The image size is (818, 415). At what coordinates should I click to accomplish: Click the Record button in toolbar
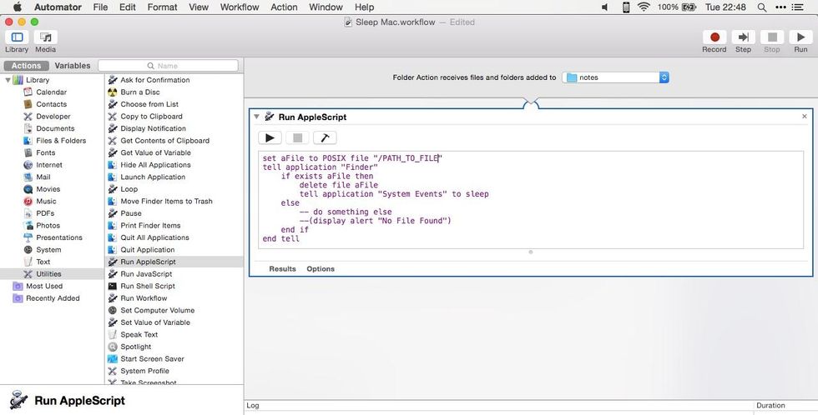coord(714,37)
